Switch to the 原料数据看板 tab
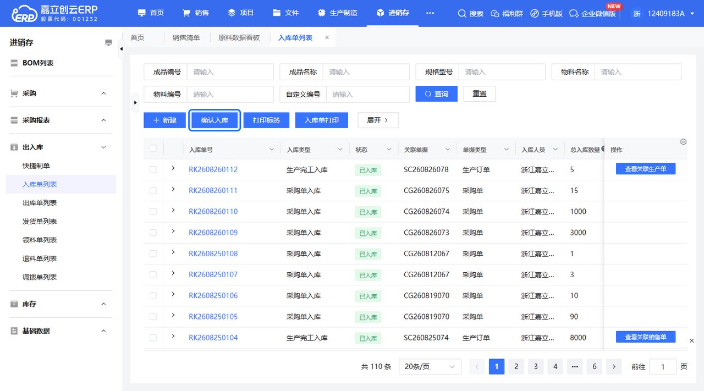The image size is (704, 391). [x=239, y=37]
